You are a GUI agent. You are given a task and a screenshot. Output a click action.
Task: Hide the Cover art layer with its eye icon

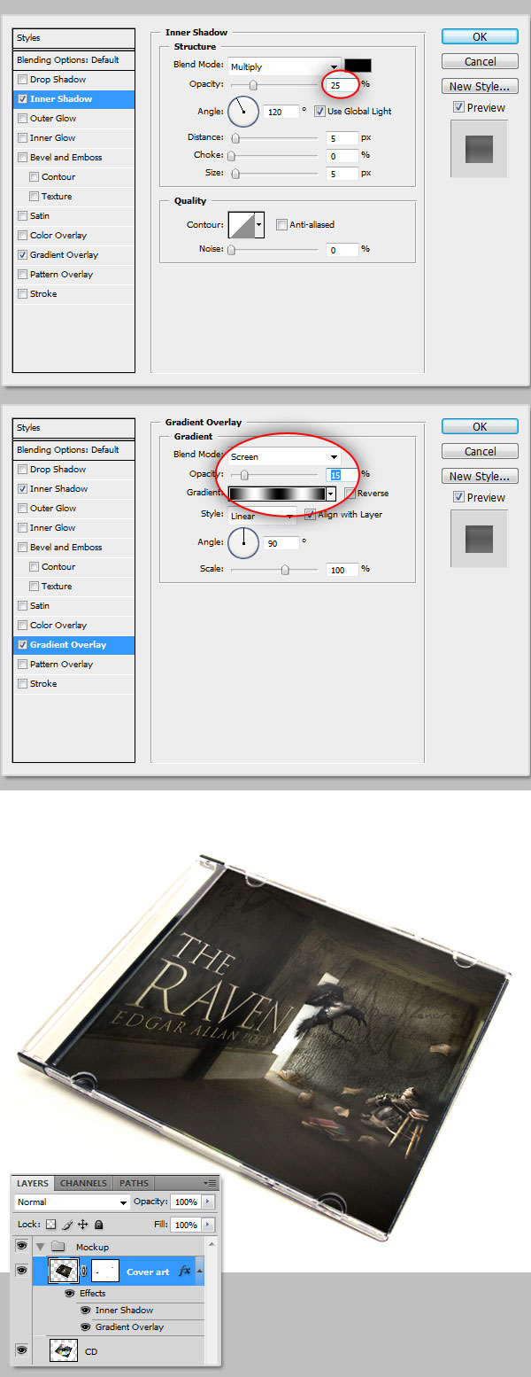tap(22, 1271)
